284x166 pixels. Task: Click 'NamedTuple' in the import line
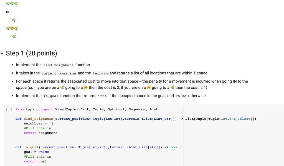pyautogui.click(x=66, y=109)
